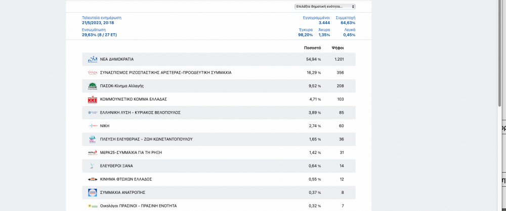Click the 9,52 % percentage value
506x211 pixels.
315,86
